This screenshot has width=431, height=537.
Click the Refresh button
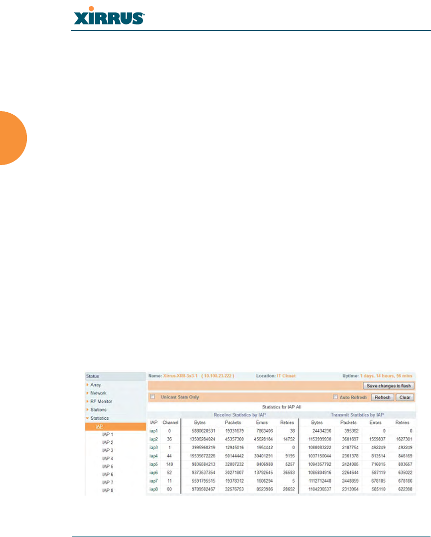382,397
